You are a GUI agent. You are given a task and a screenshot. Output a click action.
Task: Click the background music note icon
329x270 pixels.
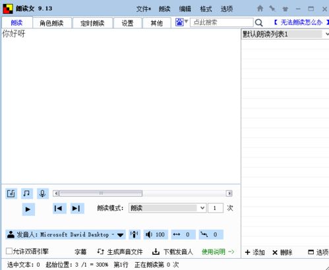pyautogui.click(x=27, y=194)
